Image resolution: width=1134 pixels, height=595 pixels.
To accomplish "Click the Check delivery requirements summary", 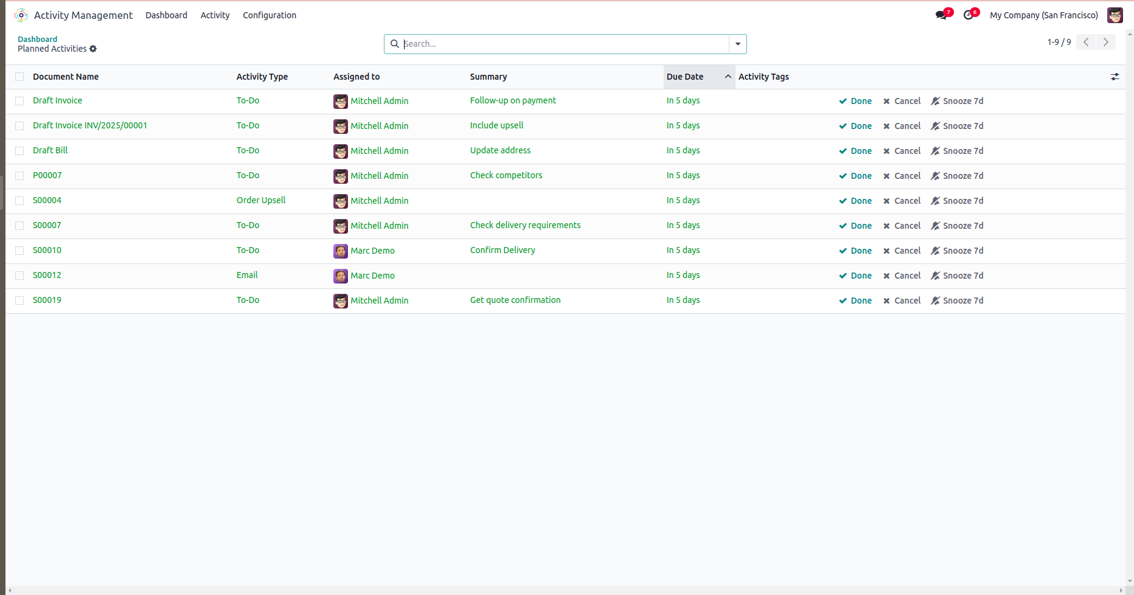I will [x=526, y=225].
